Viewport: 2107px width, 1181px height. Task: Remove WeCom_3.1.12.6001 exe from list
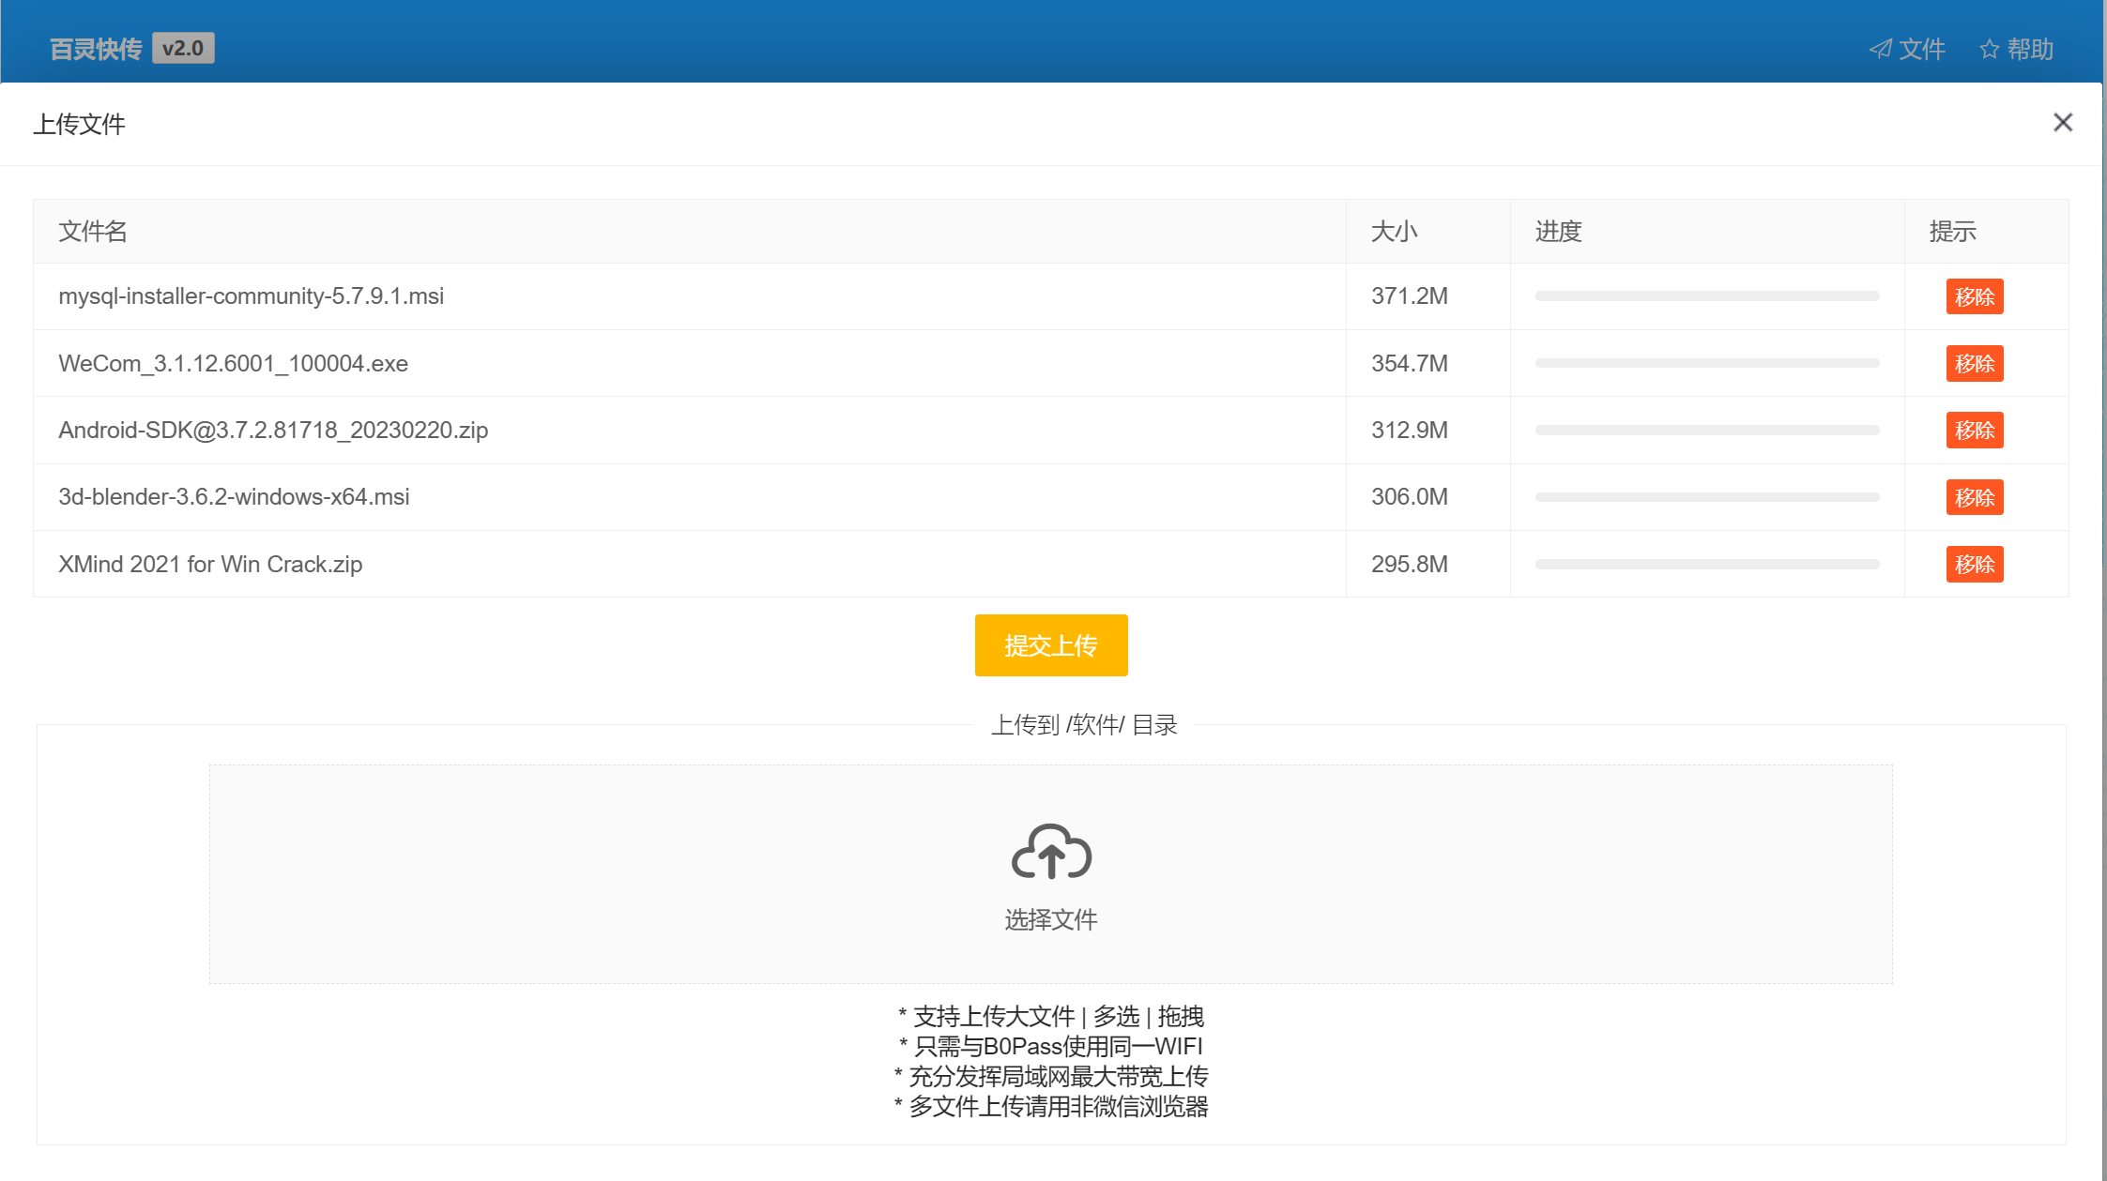(1974, 364)
